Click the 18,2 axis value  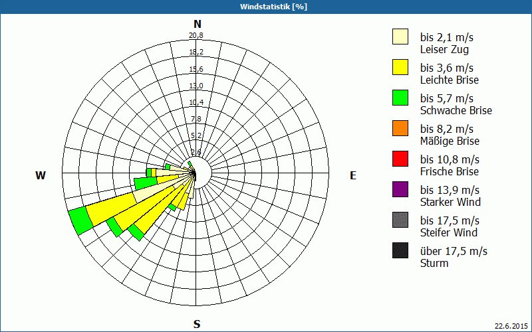pos(196,52)
